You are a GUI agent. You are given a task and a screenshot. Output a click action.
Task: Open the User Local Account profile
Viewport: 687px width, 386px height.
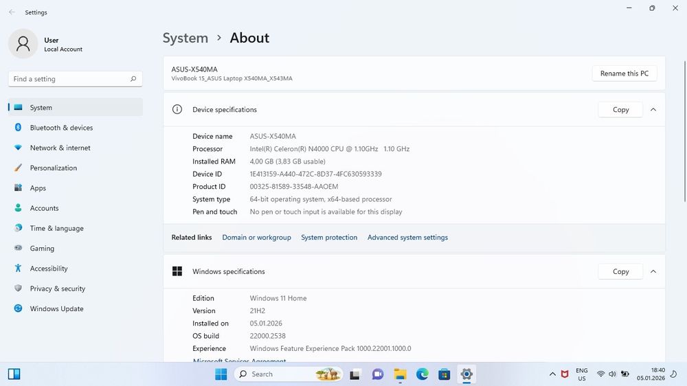coord(45,44)
